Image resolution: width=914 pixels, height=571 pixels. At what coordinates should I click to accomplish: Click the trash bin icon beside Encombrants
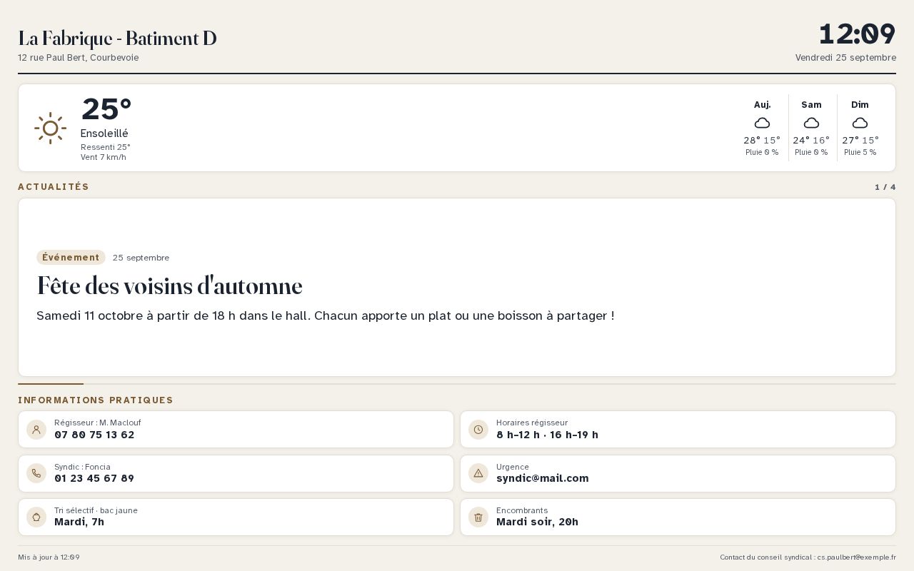pos(478,517)
